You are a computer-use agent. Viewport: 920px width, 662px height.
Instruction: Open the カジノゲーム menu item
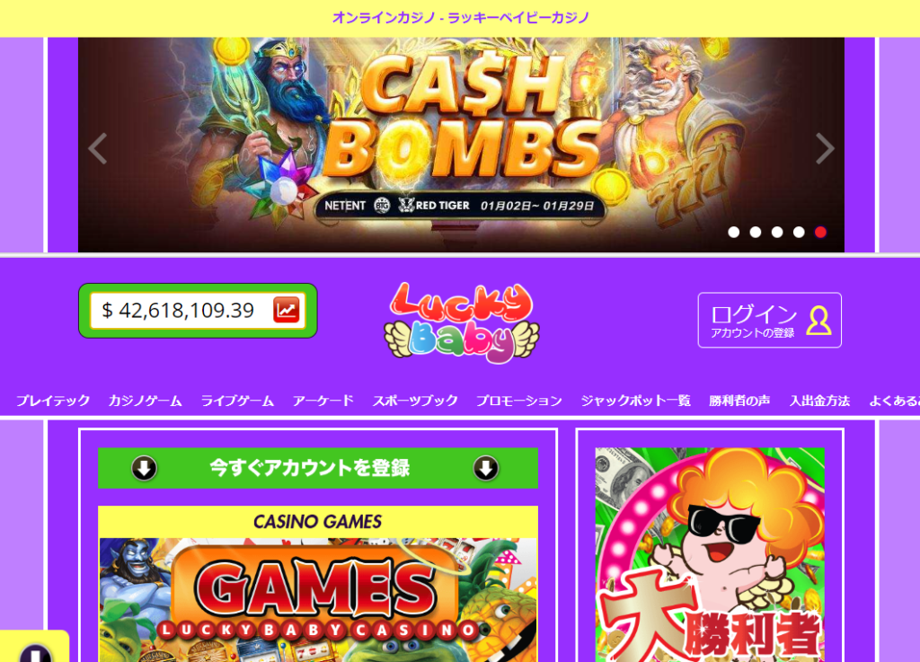click(x=145, y=401)
